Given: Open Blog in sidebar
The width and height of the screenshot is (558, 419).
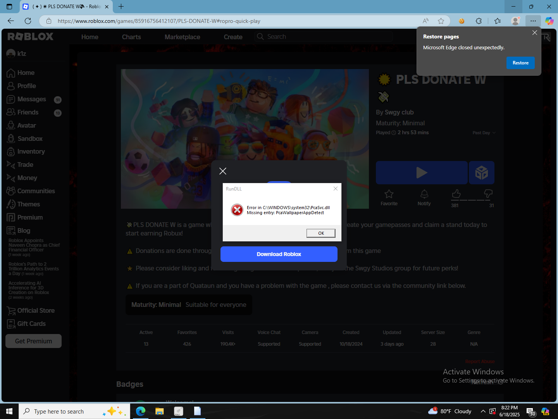Looking at the screenshot, I should (19, 230).
